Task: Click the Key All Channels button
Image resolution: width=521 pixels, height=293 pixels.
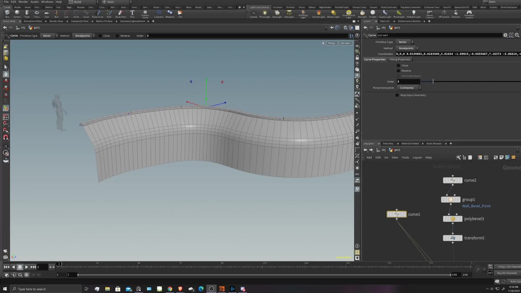Action: click(x=507, y=273)
